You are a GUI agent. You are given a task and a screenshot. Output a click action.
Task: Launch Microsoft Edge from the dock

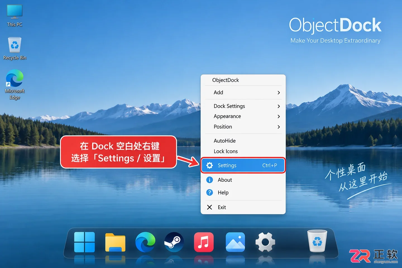pos(145,242)
